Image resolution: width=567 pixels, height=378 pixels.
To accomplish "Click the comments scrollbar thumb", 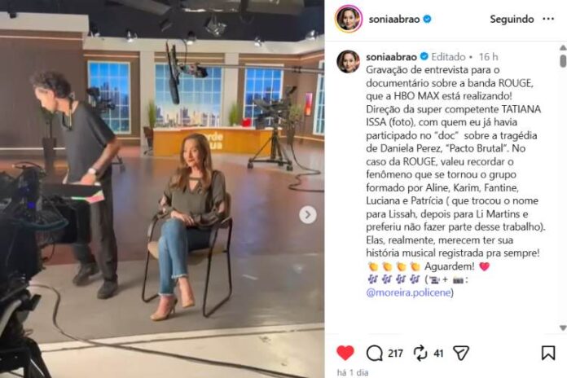I will tap(563, 61).
